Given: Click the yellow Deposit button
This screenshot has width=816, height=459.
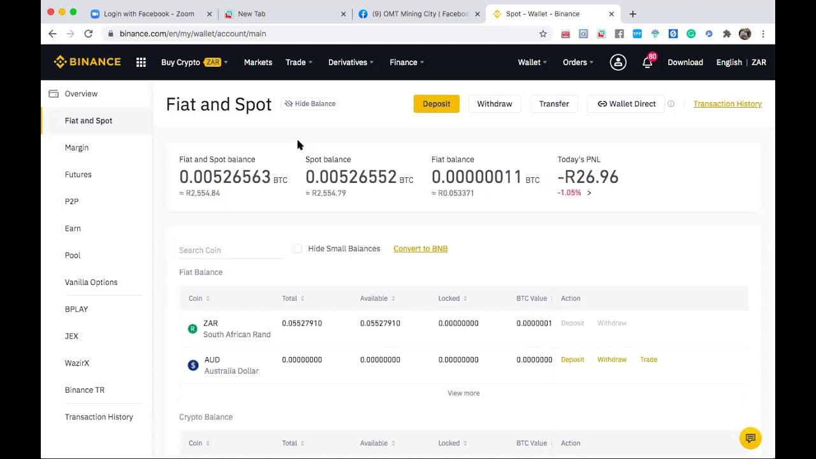Looking at the screenshot, I should (437, 104).
